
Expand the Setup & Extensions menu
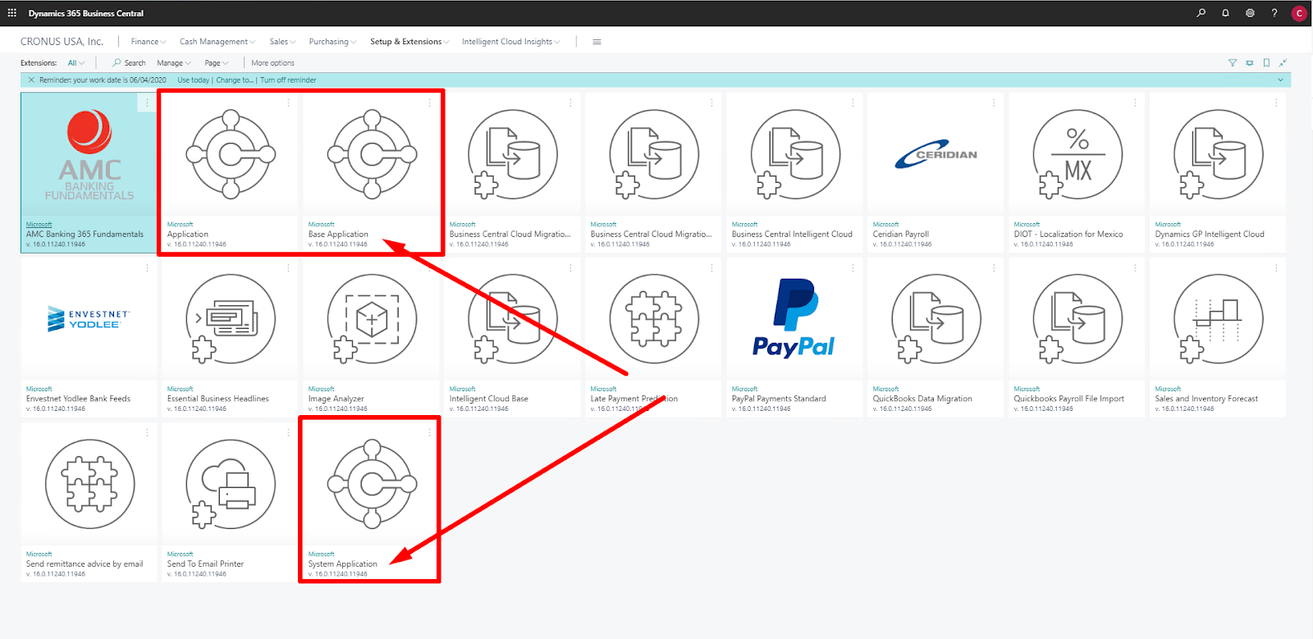pyautogui.click(x=409, y=42)
